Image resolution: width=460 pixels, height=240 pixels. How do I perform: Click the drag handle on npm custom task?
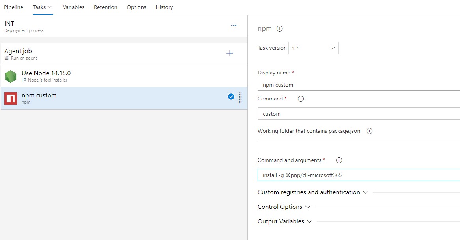pyautogui.click(x=240, y=98)
